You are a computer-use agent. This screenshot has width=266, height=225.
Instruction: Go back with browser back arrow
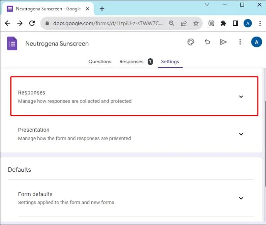[8, 23]
